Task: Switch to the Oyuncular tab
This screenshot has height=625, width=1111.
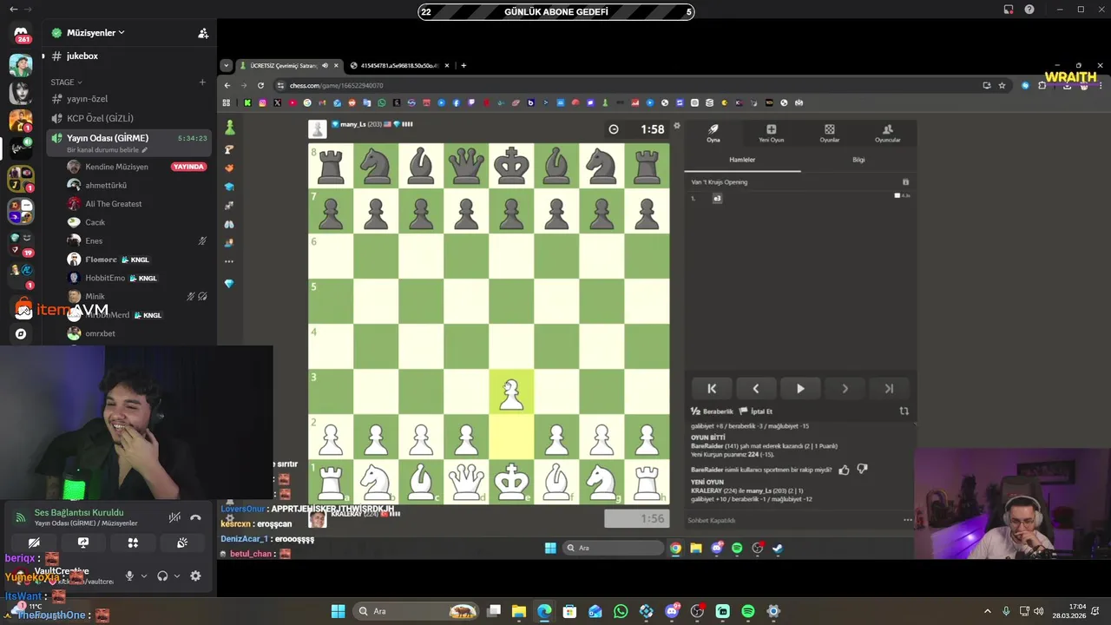Action: [887, 133]
